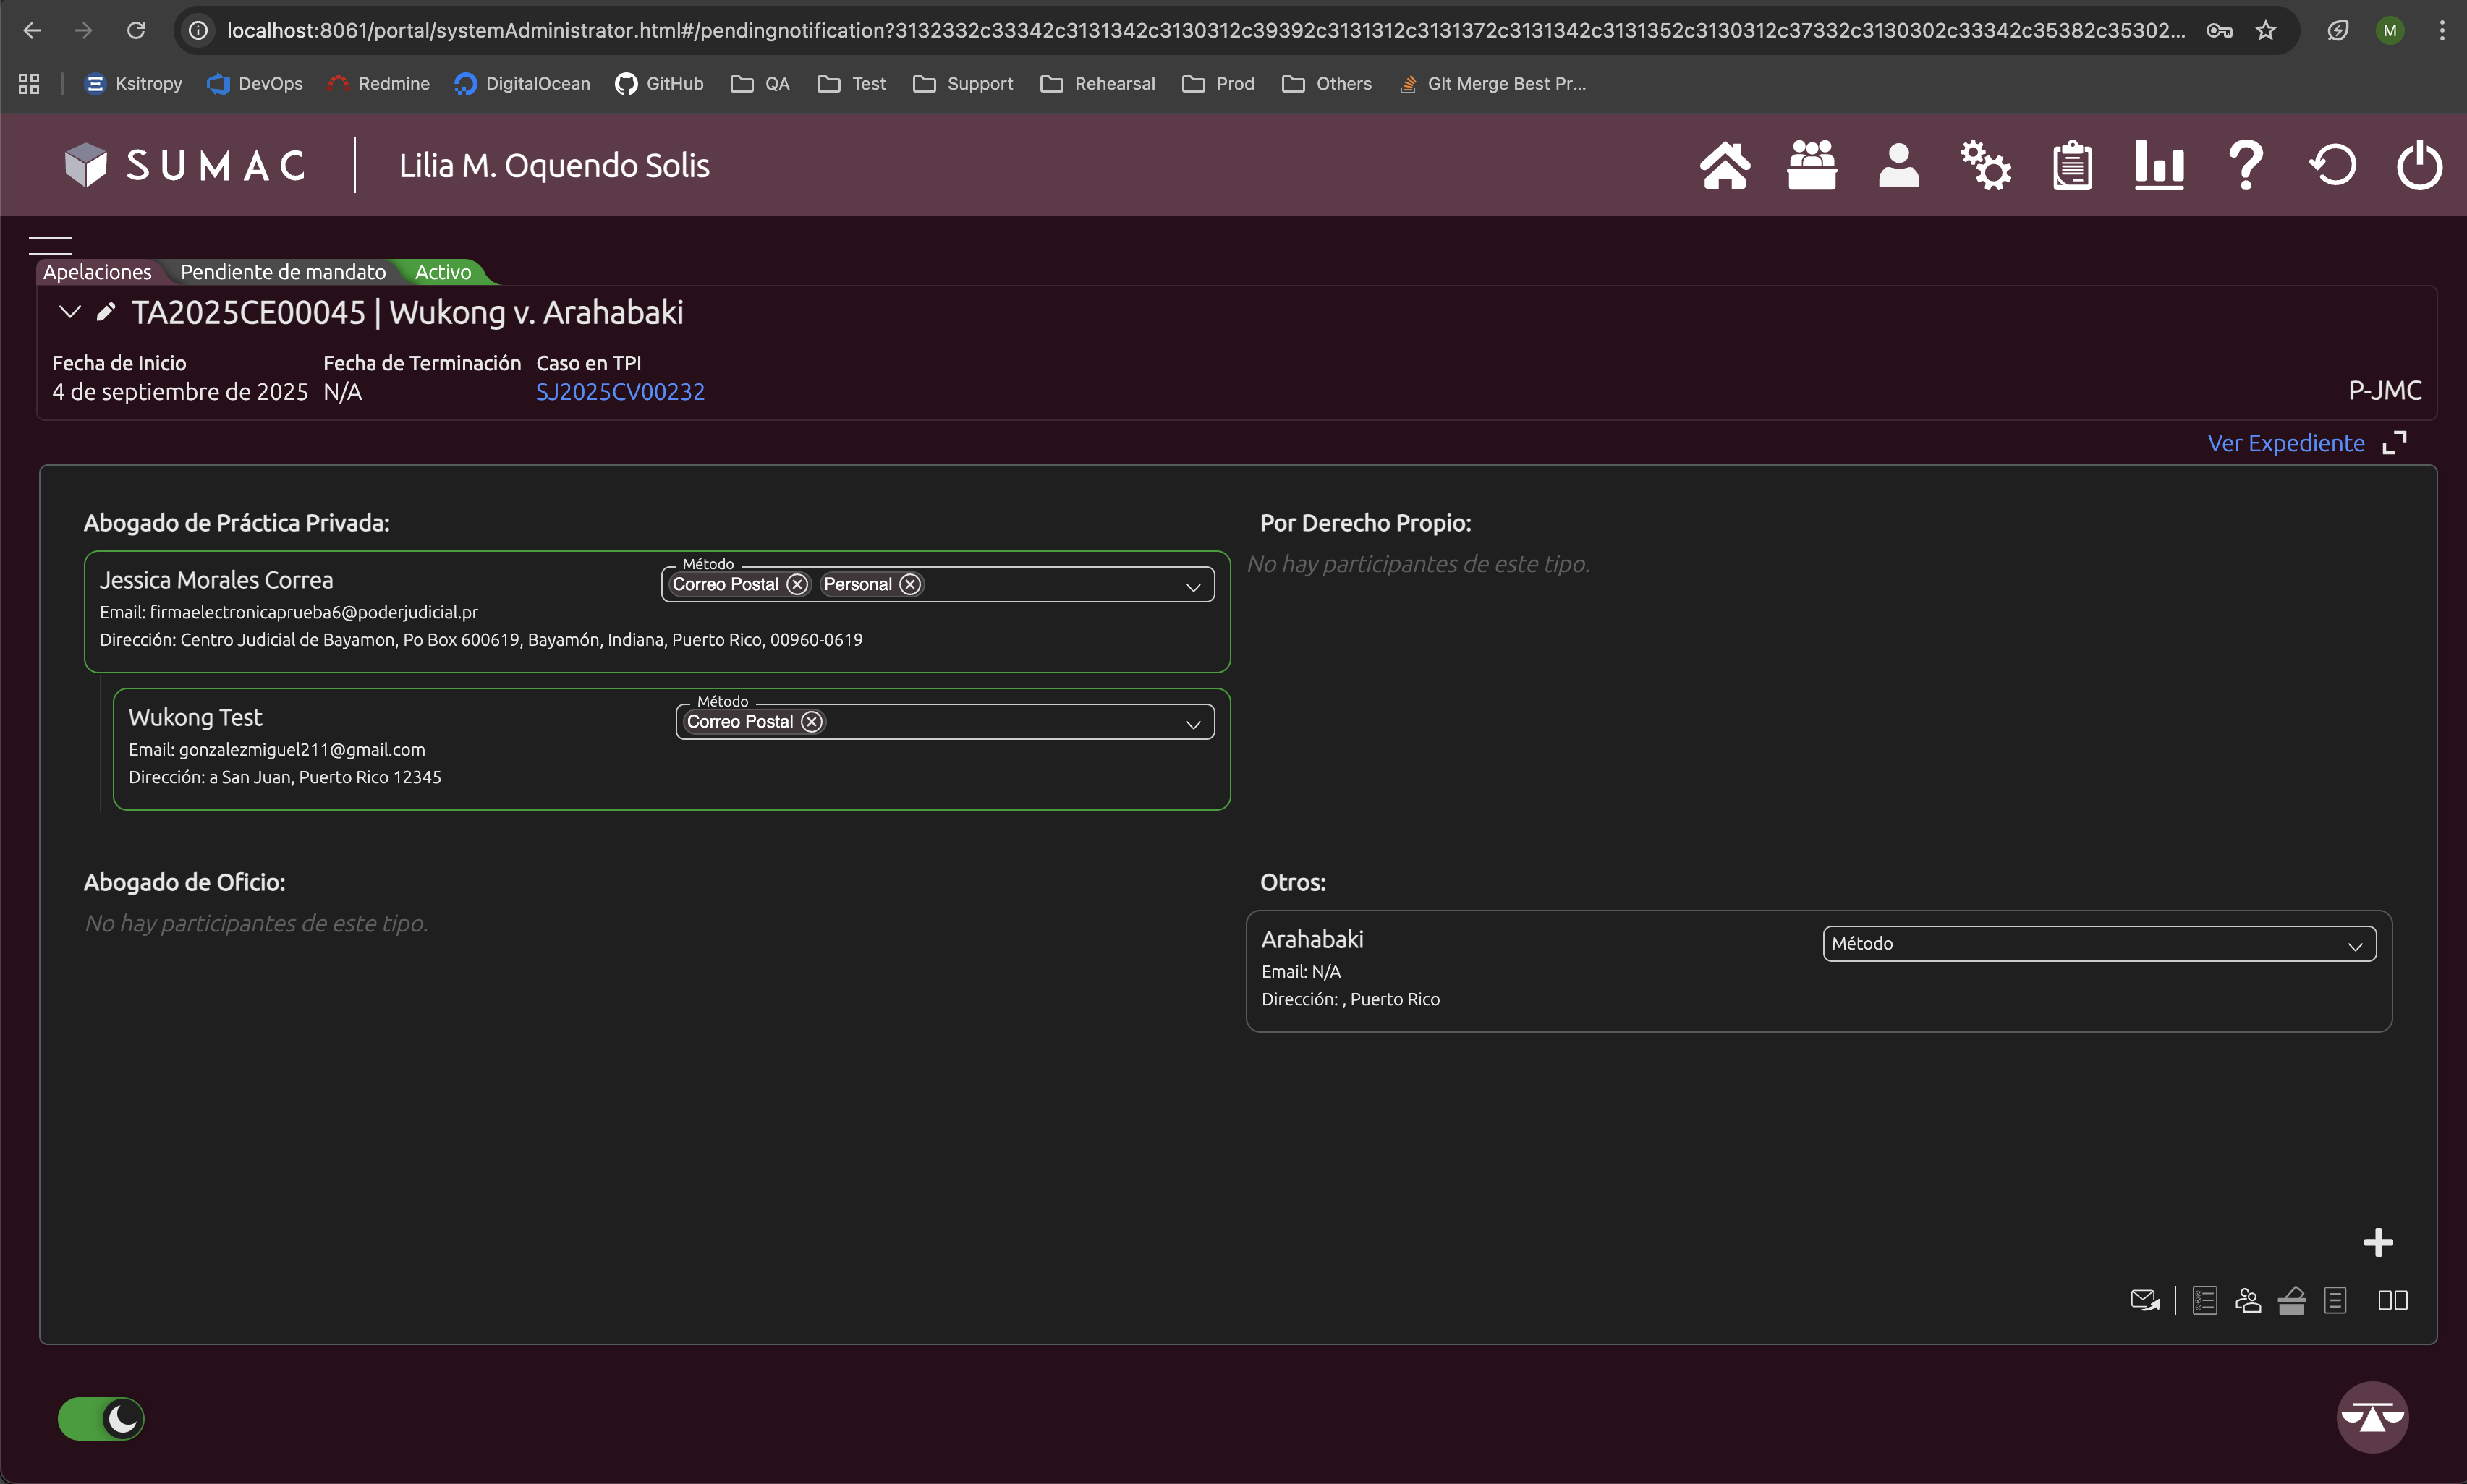
Task: Click the edit pencil beside case title
Action: click(106, 312)
